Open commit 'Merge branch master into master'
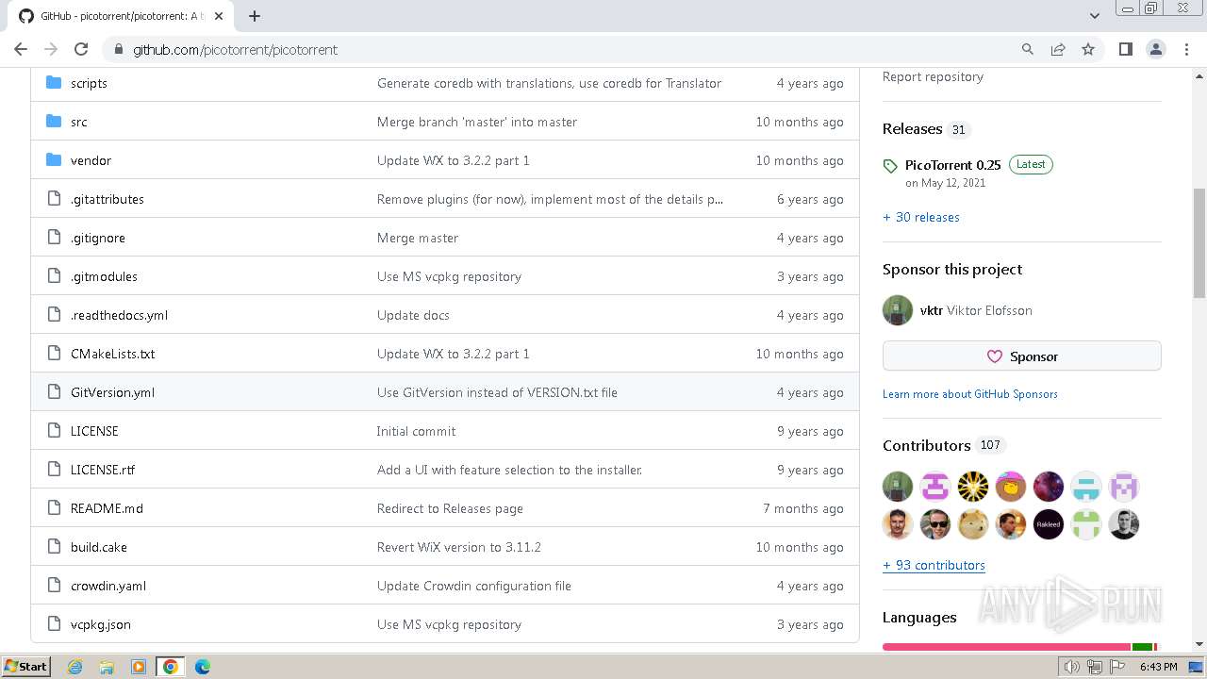The height and width of the screenshot is (679, 1207). click(x=477, y=122)
